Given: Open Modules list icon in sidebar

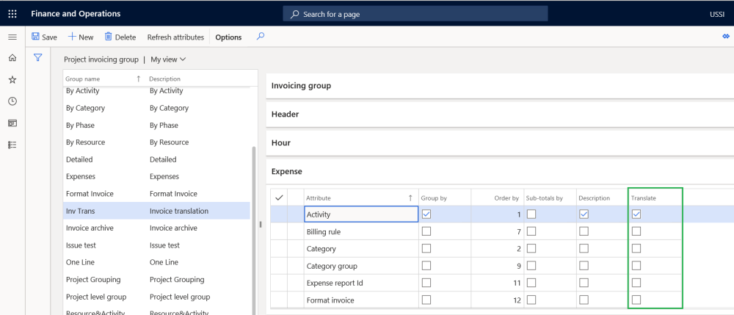Looking at the screenshot, I should 12,145.
